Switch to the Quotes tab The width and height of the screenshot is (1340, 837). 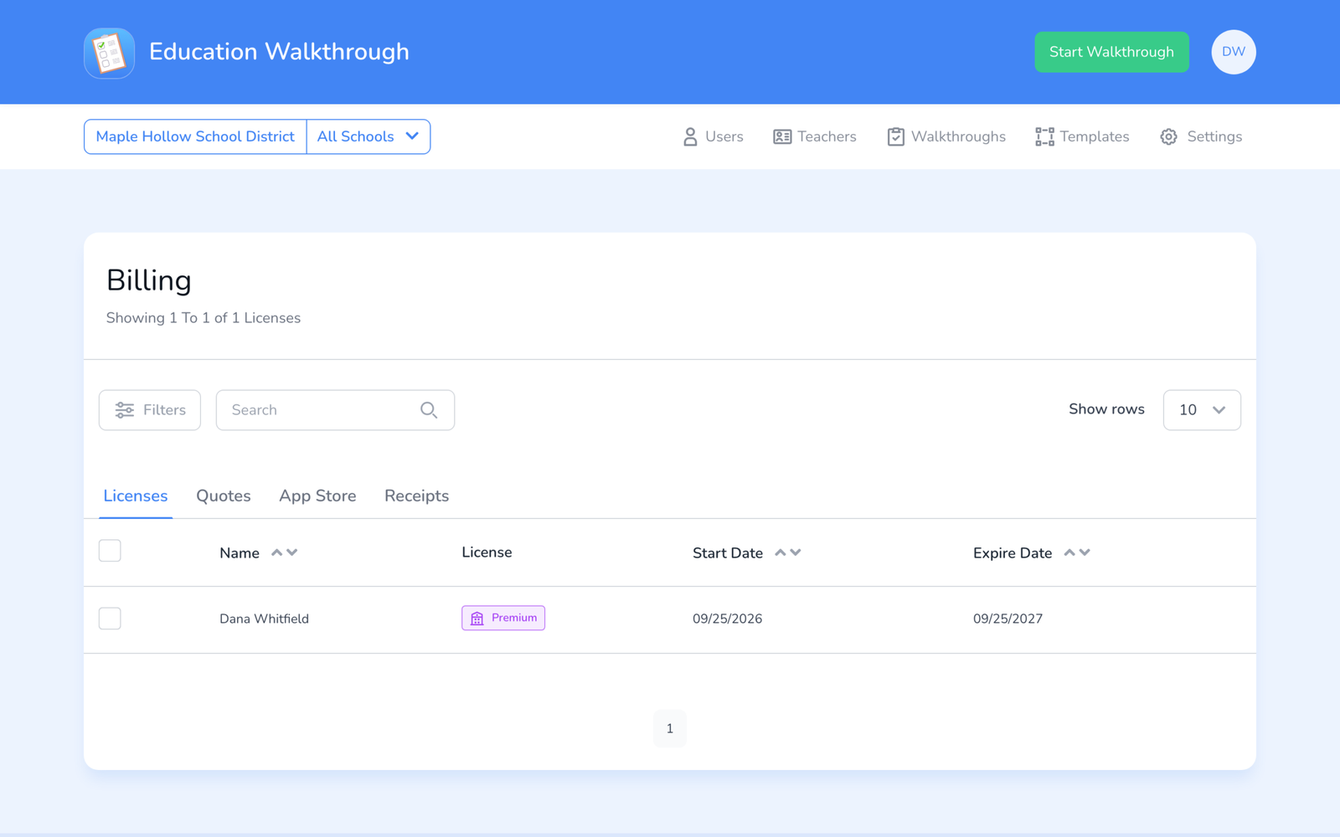point(224,496)
